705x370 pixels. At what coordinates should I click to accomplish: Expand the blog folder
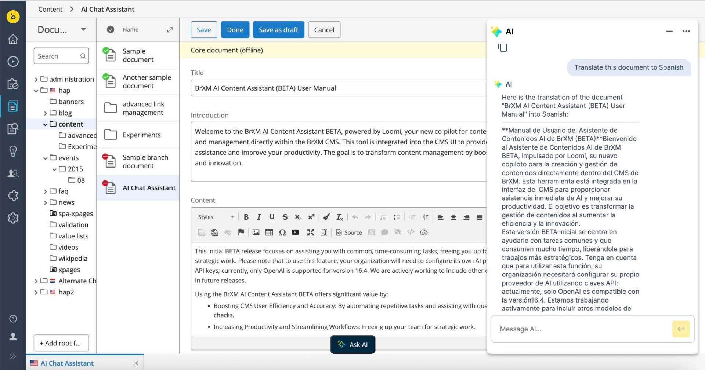point(45,113)
